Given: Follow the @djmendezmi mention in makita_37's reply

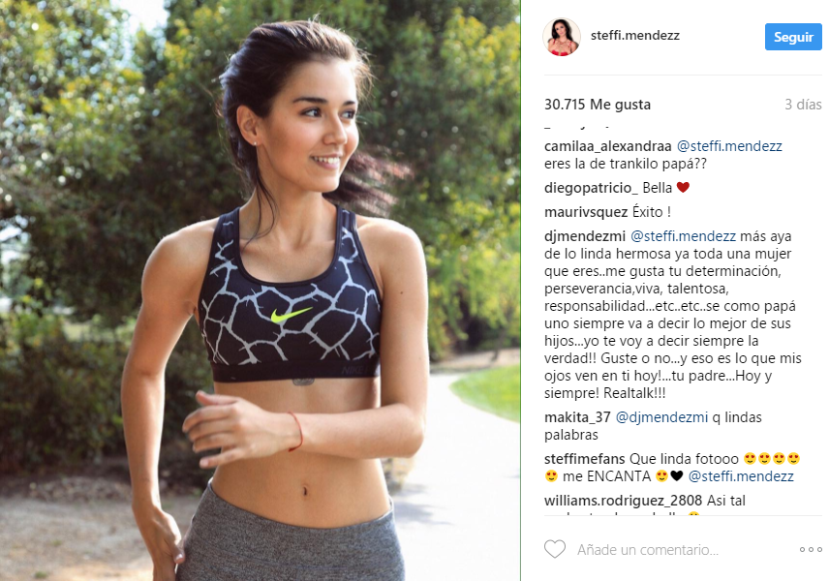Looking at the screenshot, I should [661, 417].
